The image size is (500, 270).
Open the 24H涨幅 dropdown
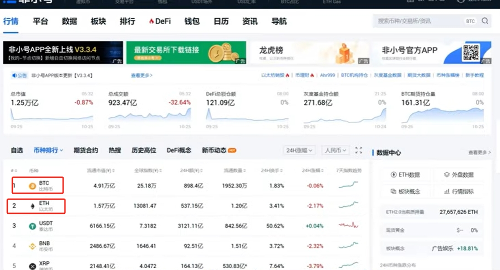pyautogui.click(x=299, y=150)
